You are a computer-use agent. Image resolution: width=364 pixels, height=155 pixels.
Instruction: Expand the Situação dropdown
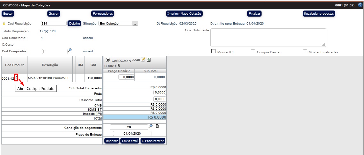coord(135,23)
